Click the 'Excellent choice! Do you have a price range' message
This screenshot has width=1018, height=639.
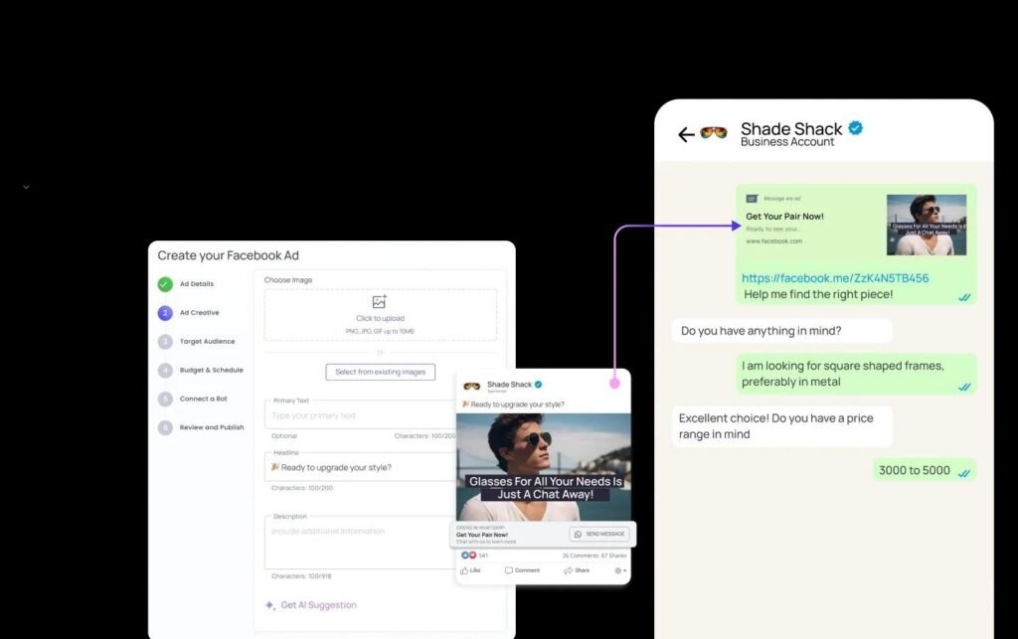click(781, 426)
